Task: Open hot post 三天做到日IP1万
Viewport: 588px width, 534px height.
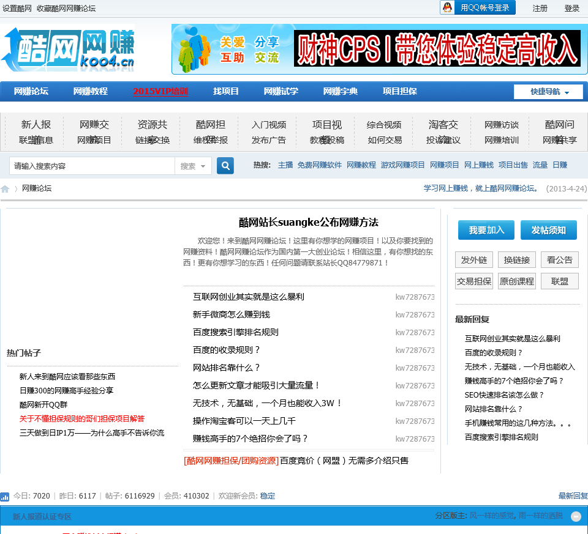Action: pos(91,433)
